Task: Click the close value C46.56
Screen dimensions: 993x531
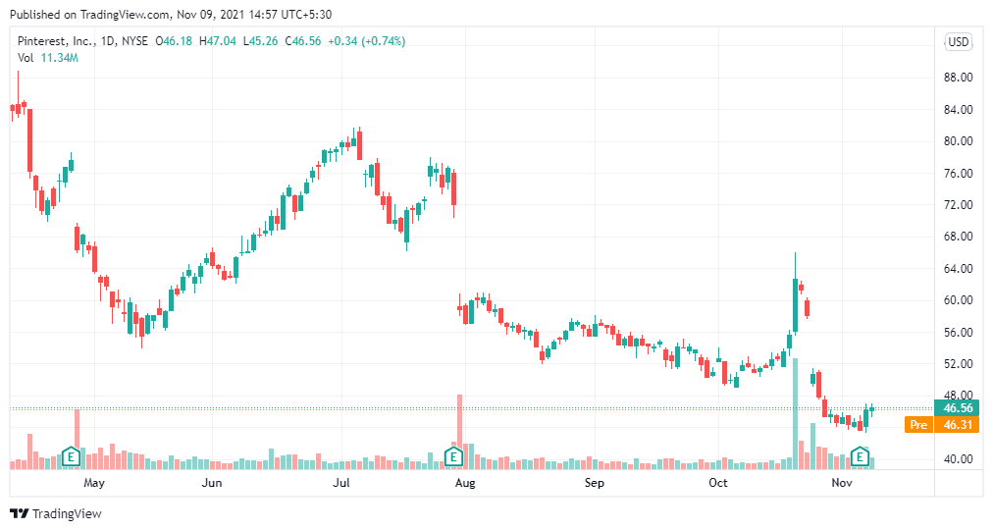Action: [x=303, y=41]
